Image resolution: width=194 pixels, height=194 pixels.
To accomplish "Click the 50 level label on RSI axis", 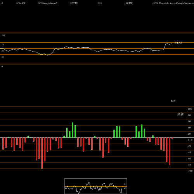I will click(x=3, y=51).
